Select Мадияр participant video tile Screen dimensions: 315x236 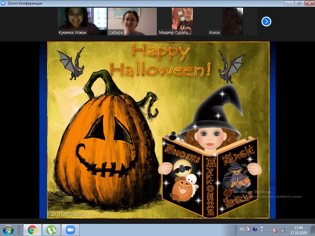pyautogui.click(x=182, y=22)
